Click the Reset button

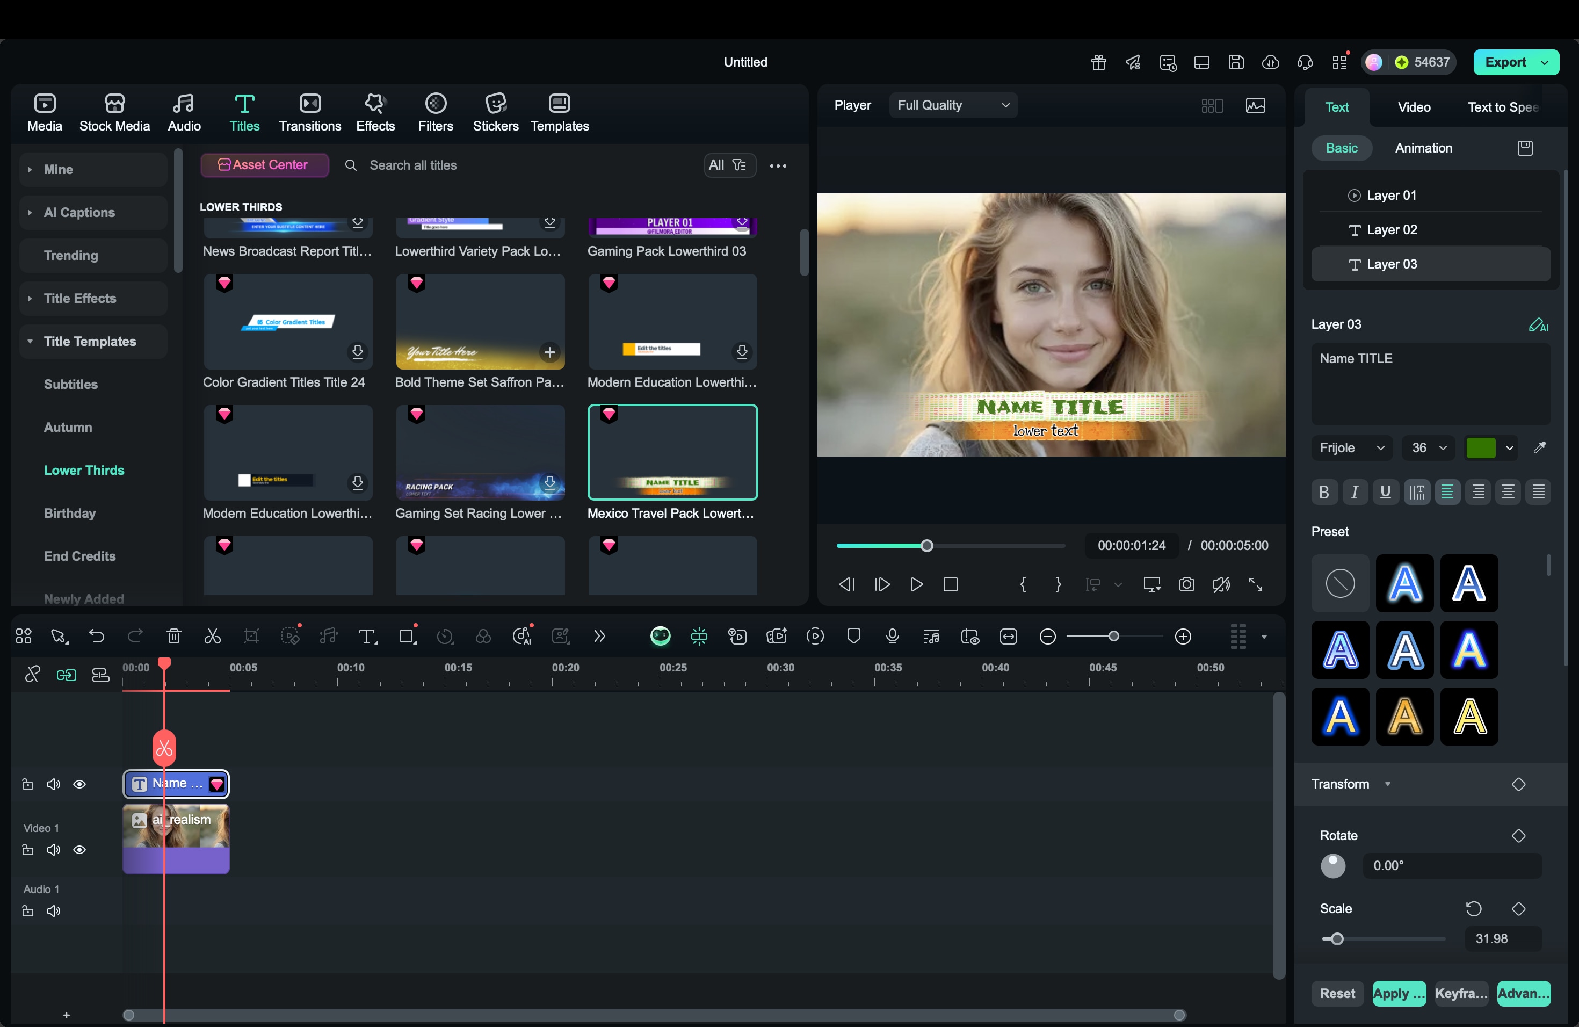click(x=1336, y=993)
